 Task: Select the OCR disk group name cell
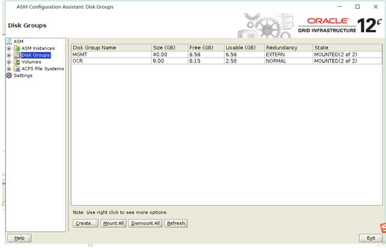click(111, 61)
